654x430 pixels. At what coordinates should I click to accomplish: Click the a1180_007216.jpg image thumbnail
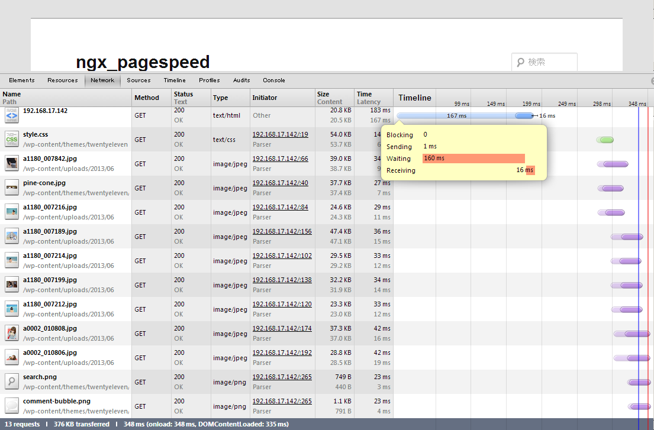(x=12, y=212)
